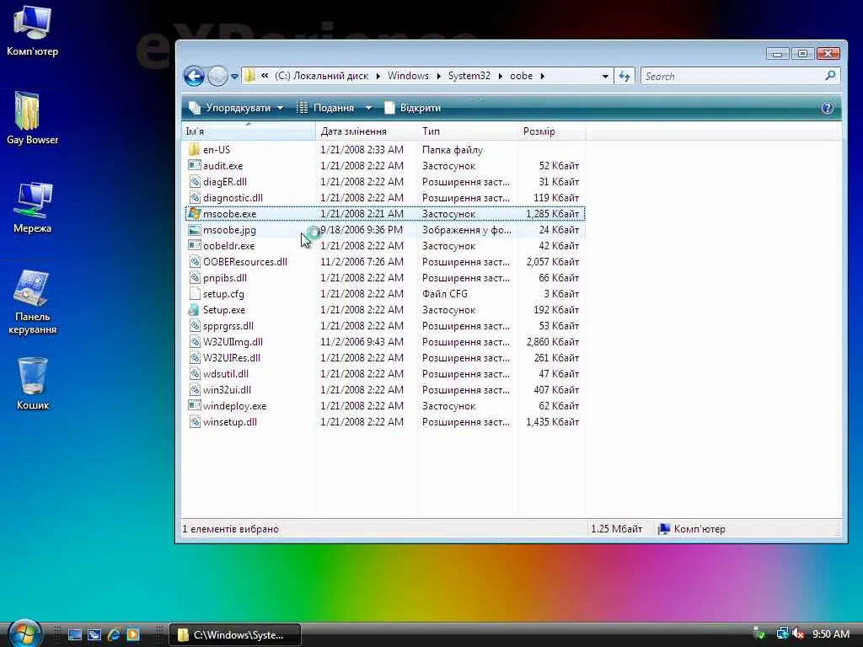863x647 pixels.
Task: Select windeploy.exe file icon
Action: [x=194, y=406]
